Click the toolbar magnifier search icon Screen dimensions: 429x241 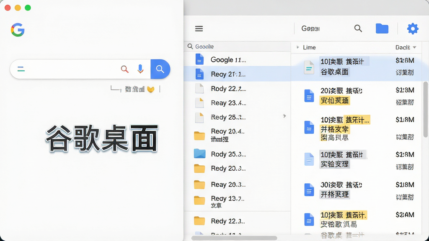coord(358,28)
